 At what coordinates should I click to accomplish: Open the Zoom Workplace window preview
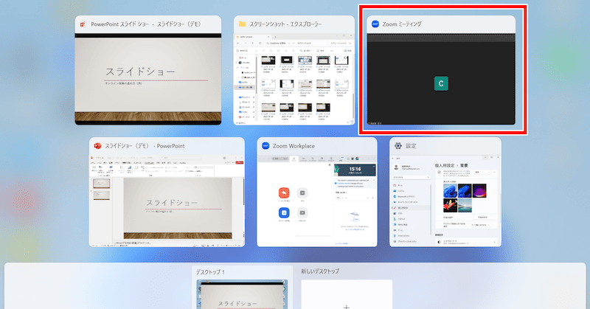coord(316,201)
